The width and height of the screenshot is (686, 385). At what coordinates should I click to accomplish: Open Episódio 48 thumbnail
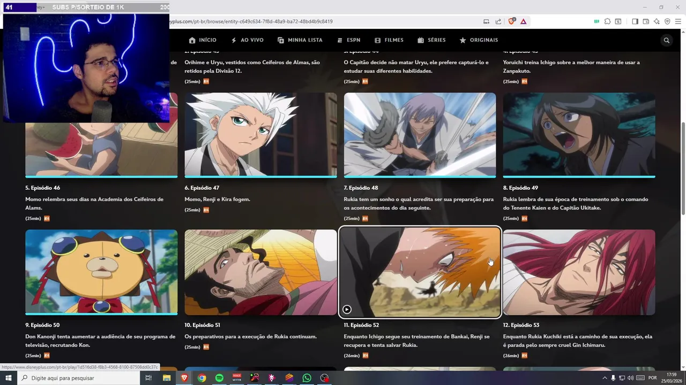click(x=420, y=135)
